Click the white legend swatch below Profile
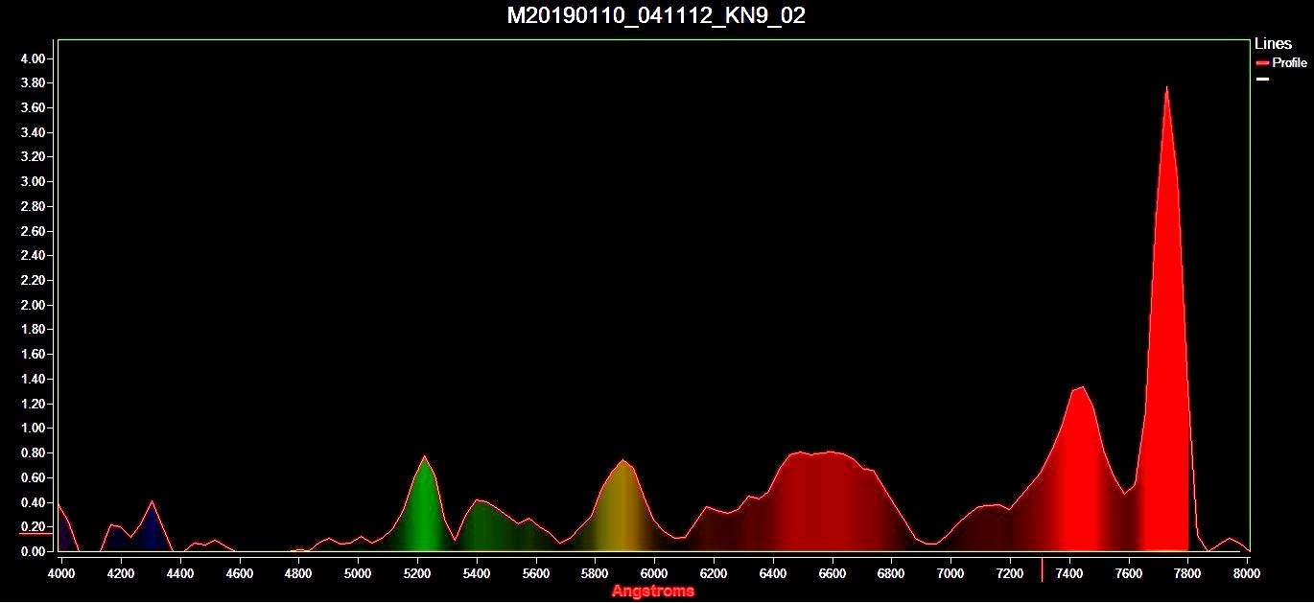The width and height of the screenshot is (1314, 603). [1262, 79]
